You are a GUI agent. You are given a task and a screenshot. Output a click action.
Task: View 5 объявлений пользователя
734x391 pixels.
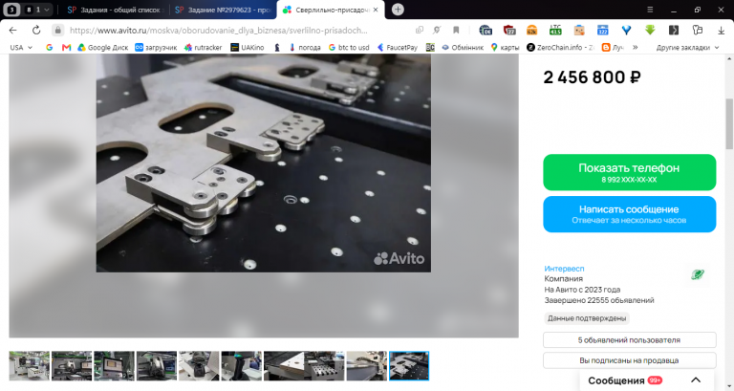coord(629,340)
